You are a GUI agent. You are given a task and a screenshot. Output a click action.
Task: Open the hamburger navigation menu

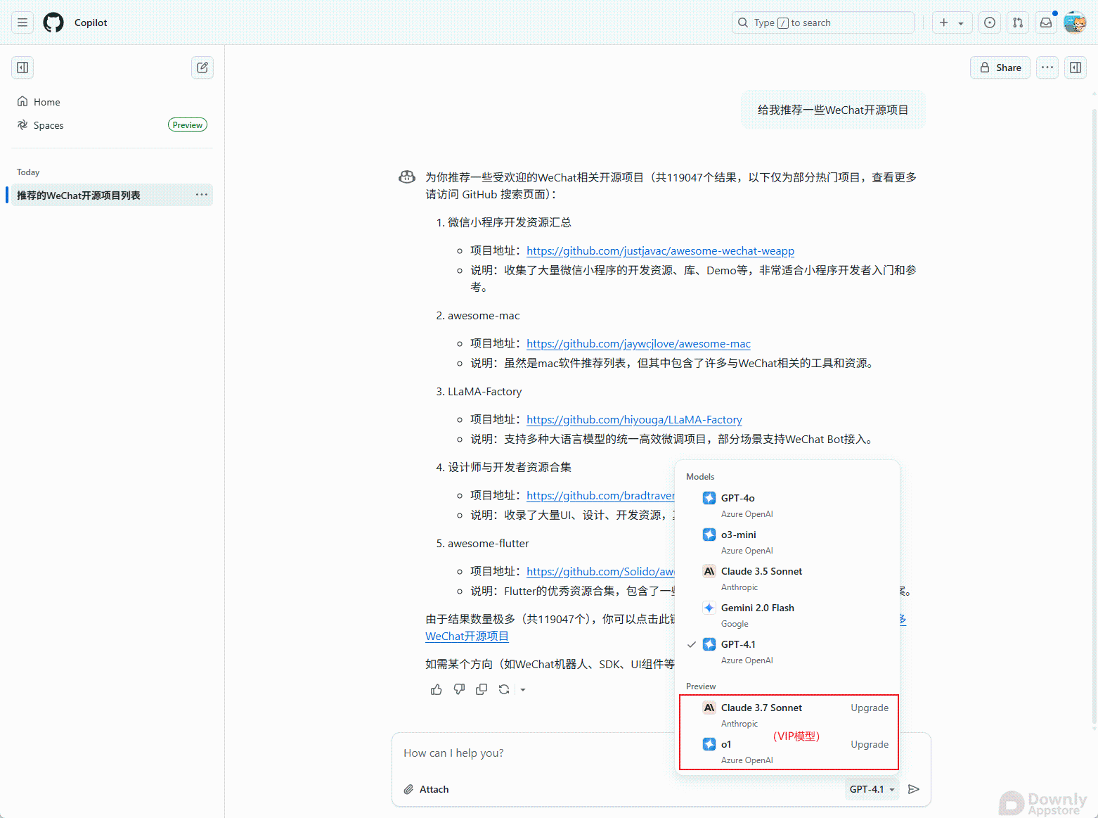coord(22,23)
